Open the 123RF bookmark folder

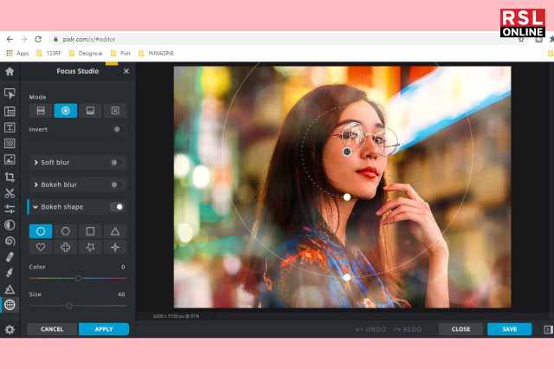pos(49,54)
